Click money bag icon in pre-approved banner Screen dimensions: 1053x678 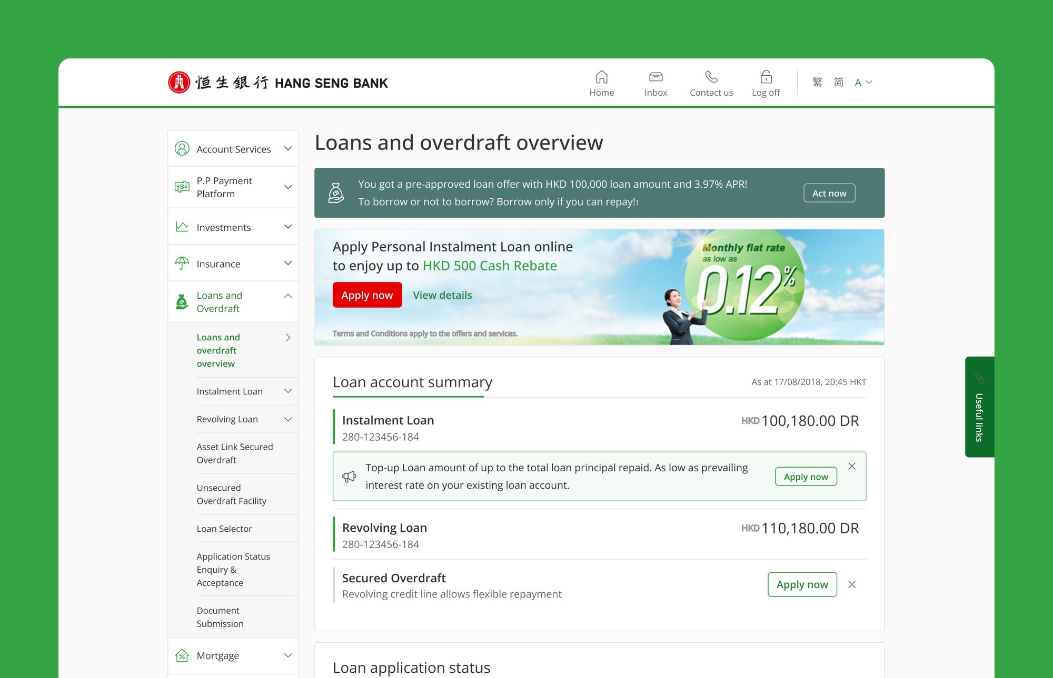[x=336, y=193]
